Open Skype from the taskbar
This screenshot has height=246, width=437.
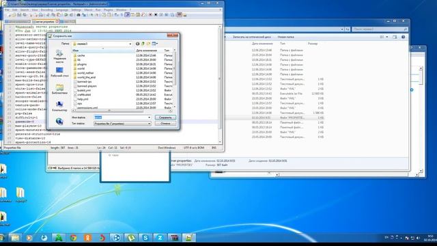(x=145, y=238)
